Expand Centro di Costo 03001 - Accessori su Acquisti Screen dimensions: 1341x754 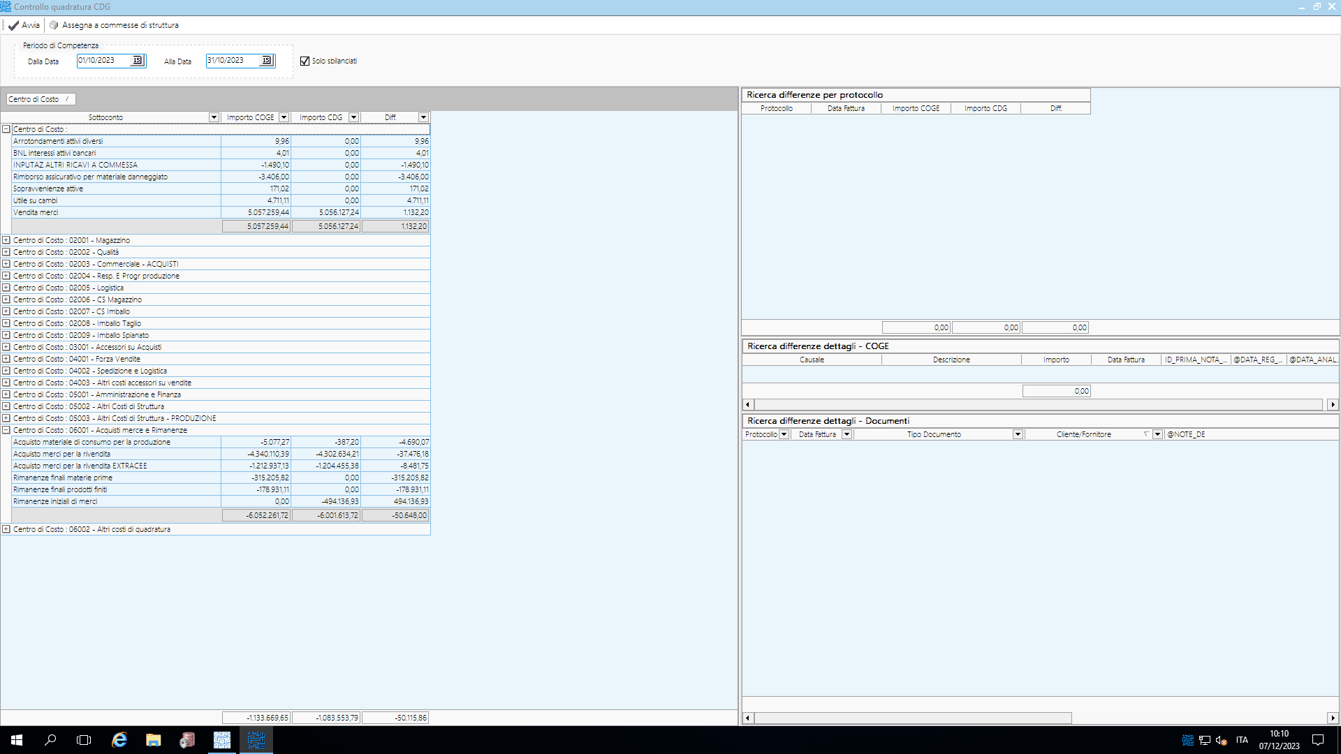tap(6, 347)
